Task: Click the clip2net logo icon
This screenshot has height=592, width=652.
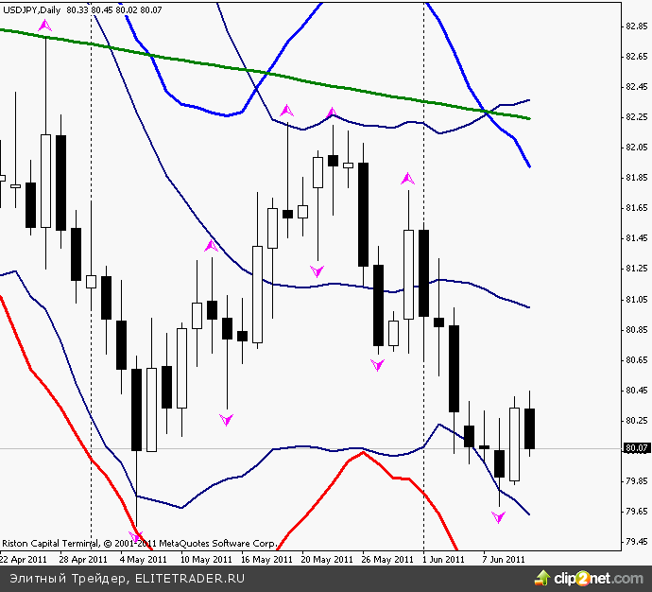Action: (x=542, y=578)
